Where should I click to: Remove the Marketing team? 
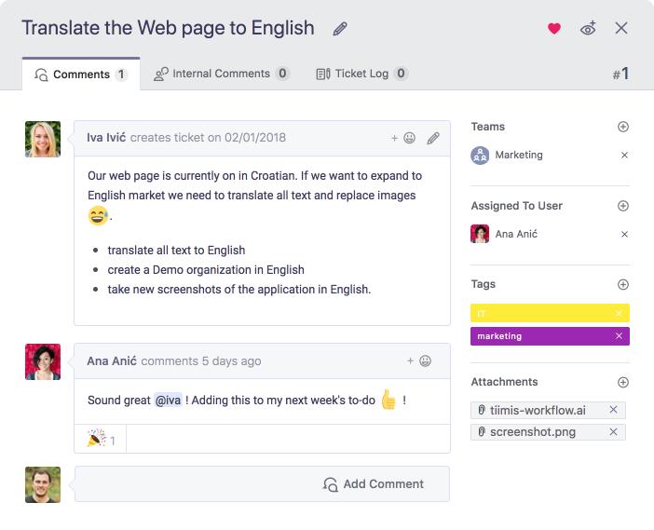[x=624, y=156]
